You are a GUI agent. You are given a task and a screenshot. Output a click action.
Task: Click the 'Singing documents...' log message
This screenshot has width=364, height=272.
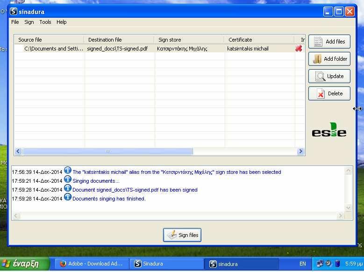pos(96,181)
